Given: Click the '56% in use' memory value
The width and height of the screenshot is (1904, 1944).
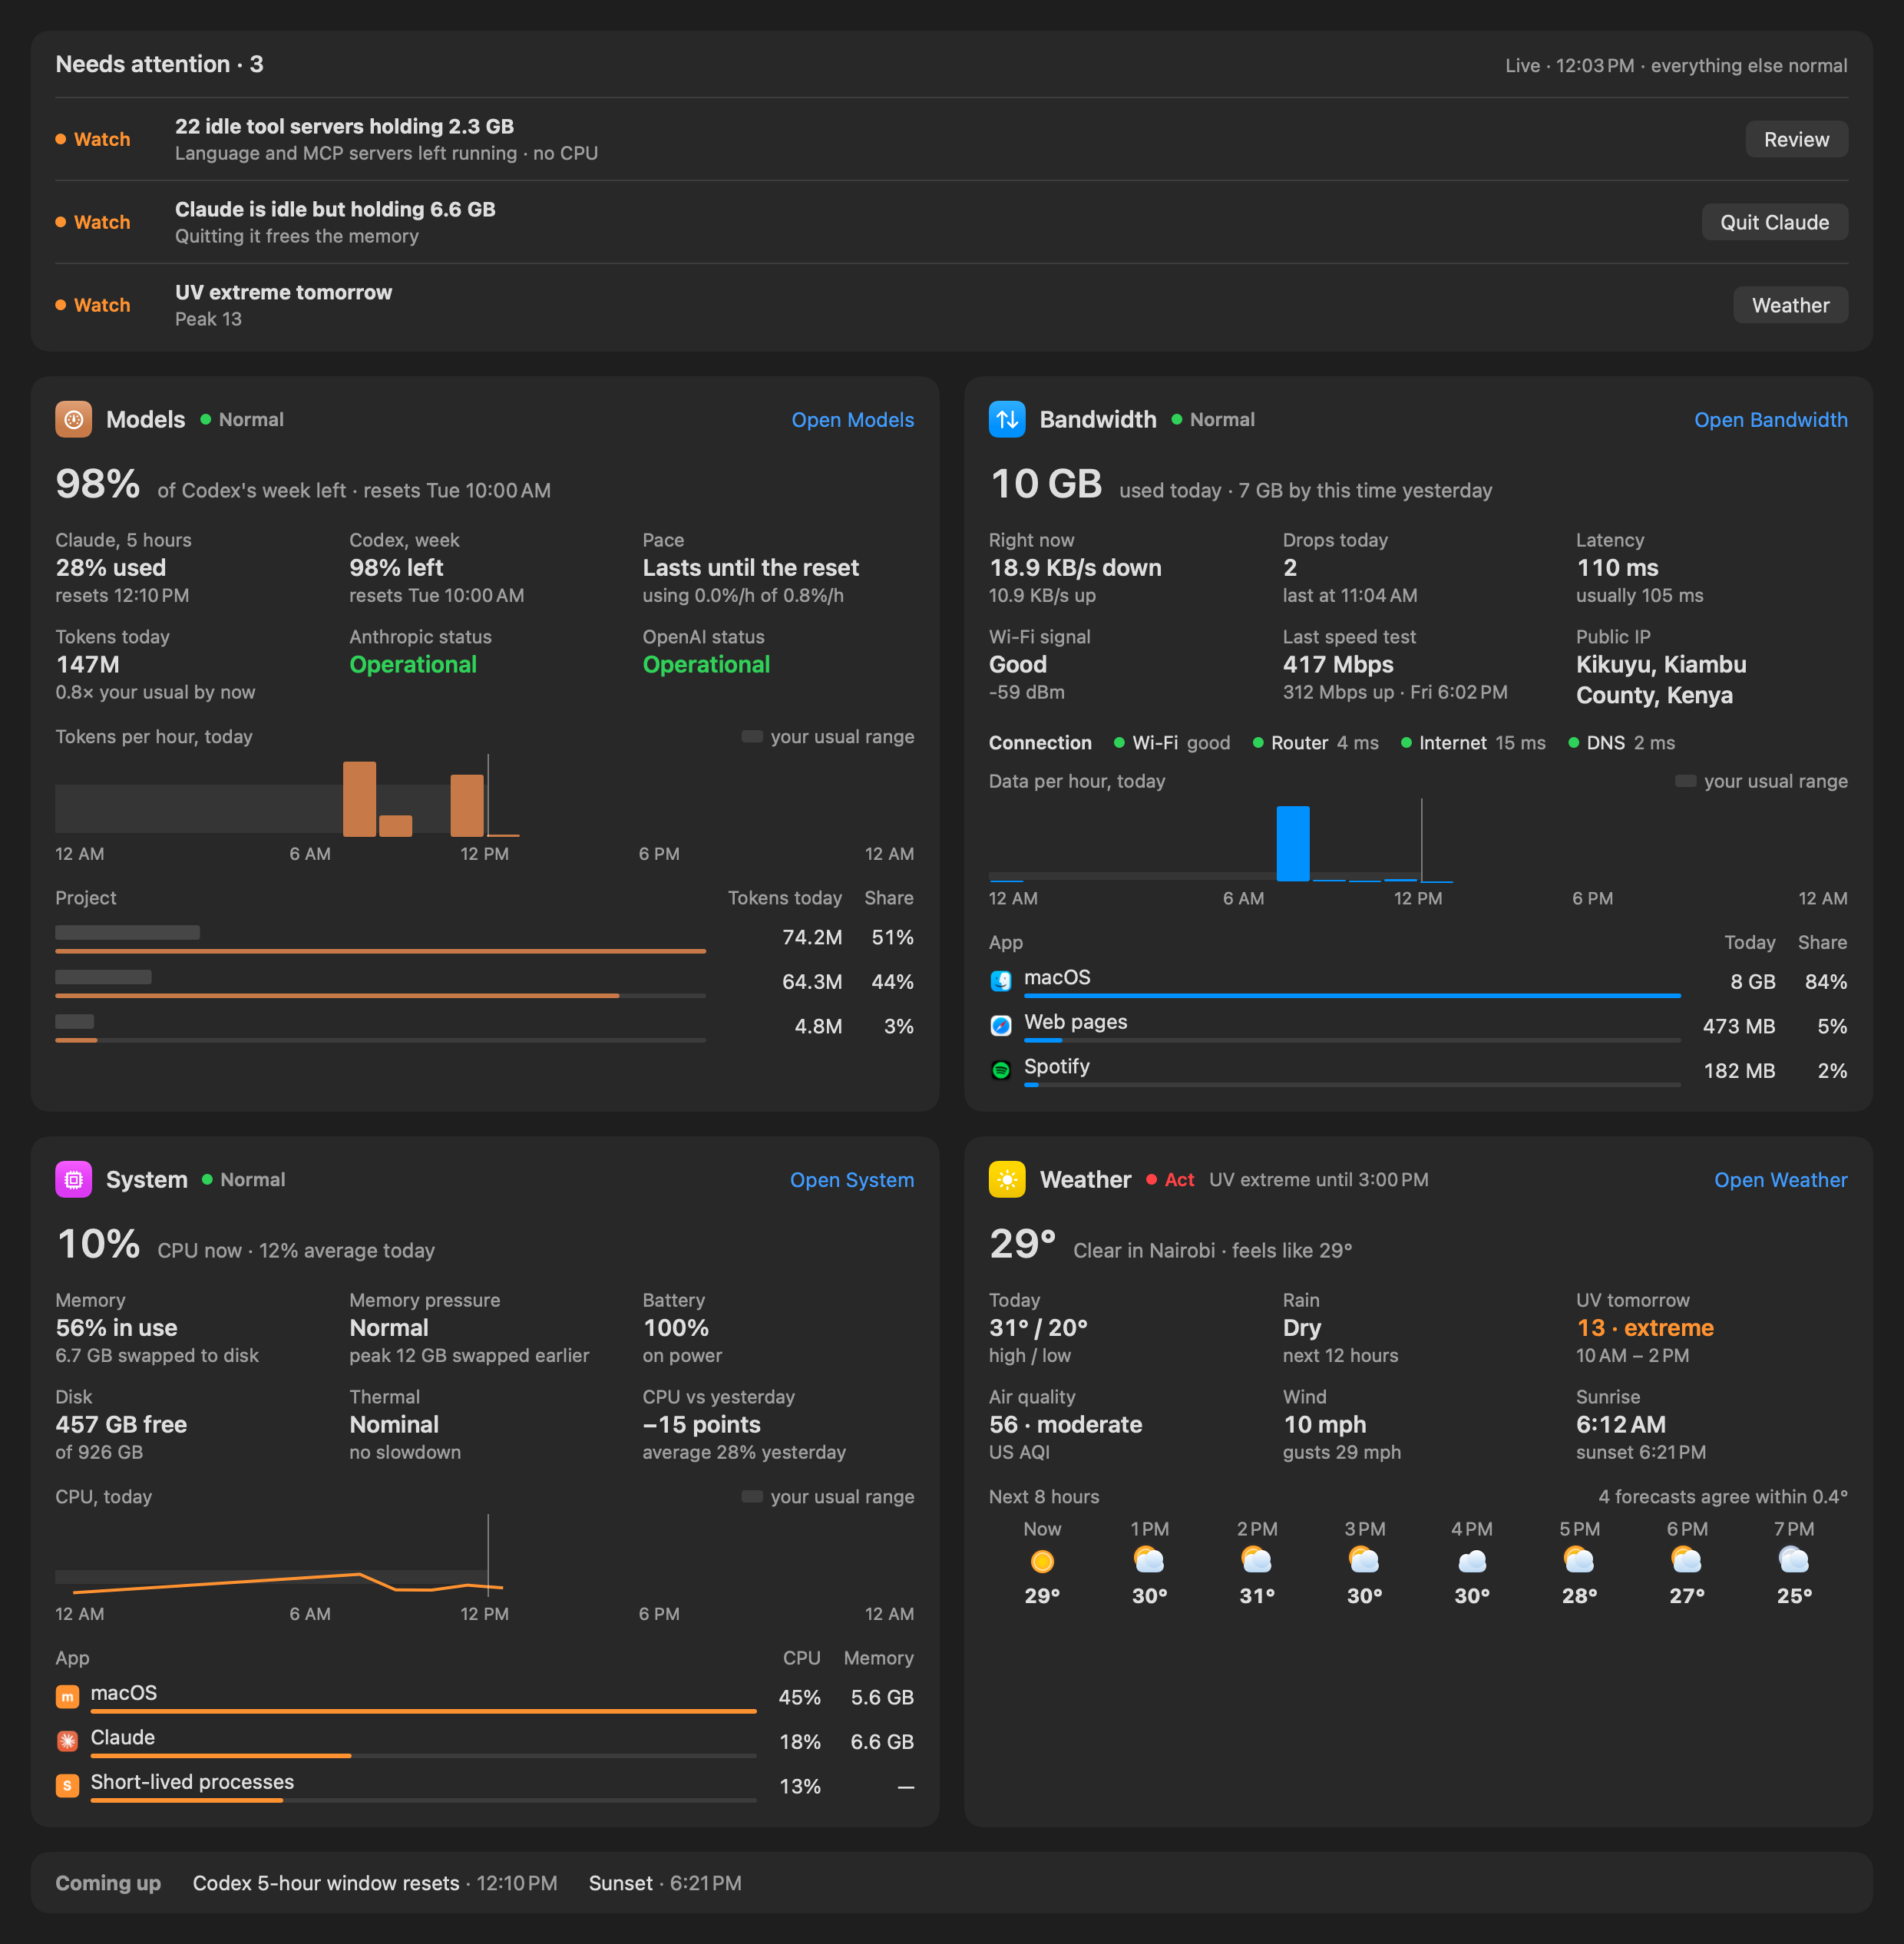Looking at the screenshot, I should 116,1327.
